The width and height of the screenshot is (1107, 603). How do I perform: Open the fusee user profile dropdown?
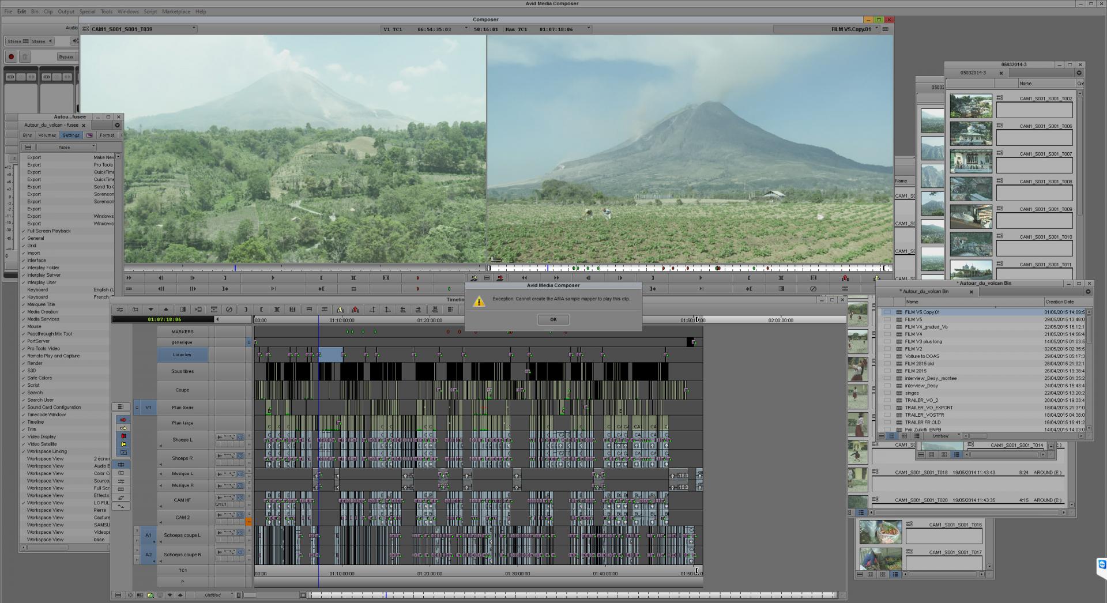[65, 147]
